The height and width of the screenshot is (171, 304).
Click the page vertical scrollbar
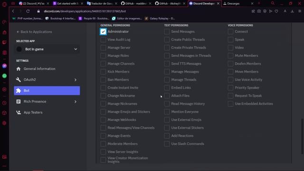pos(303,136)
